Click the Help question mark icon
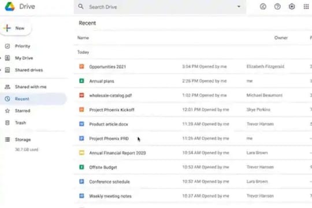This screenshot has width=312, height=208. click(x=277, y=6)
